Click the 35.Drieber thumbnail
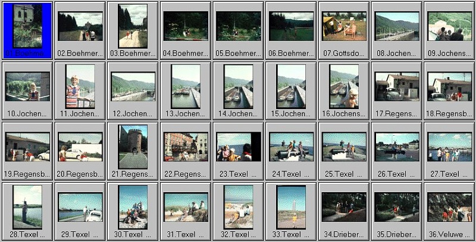 [x=397, y=208]
